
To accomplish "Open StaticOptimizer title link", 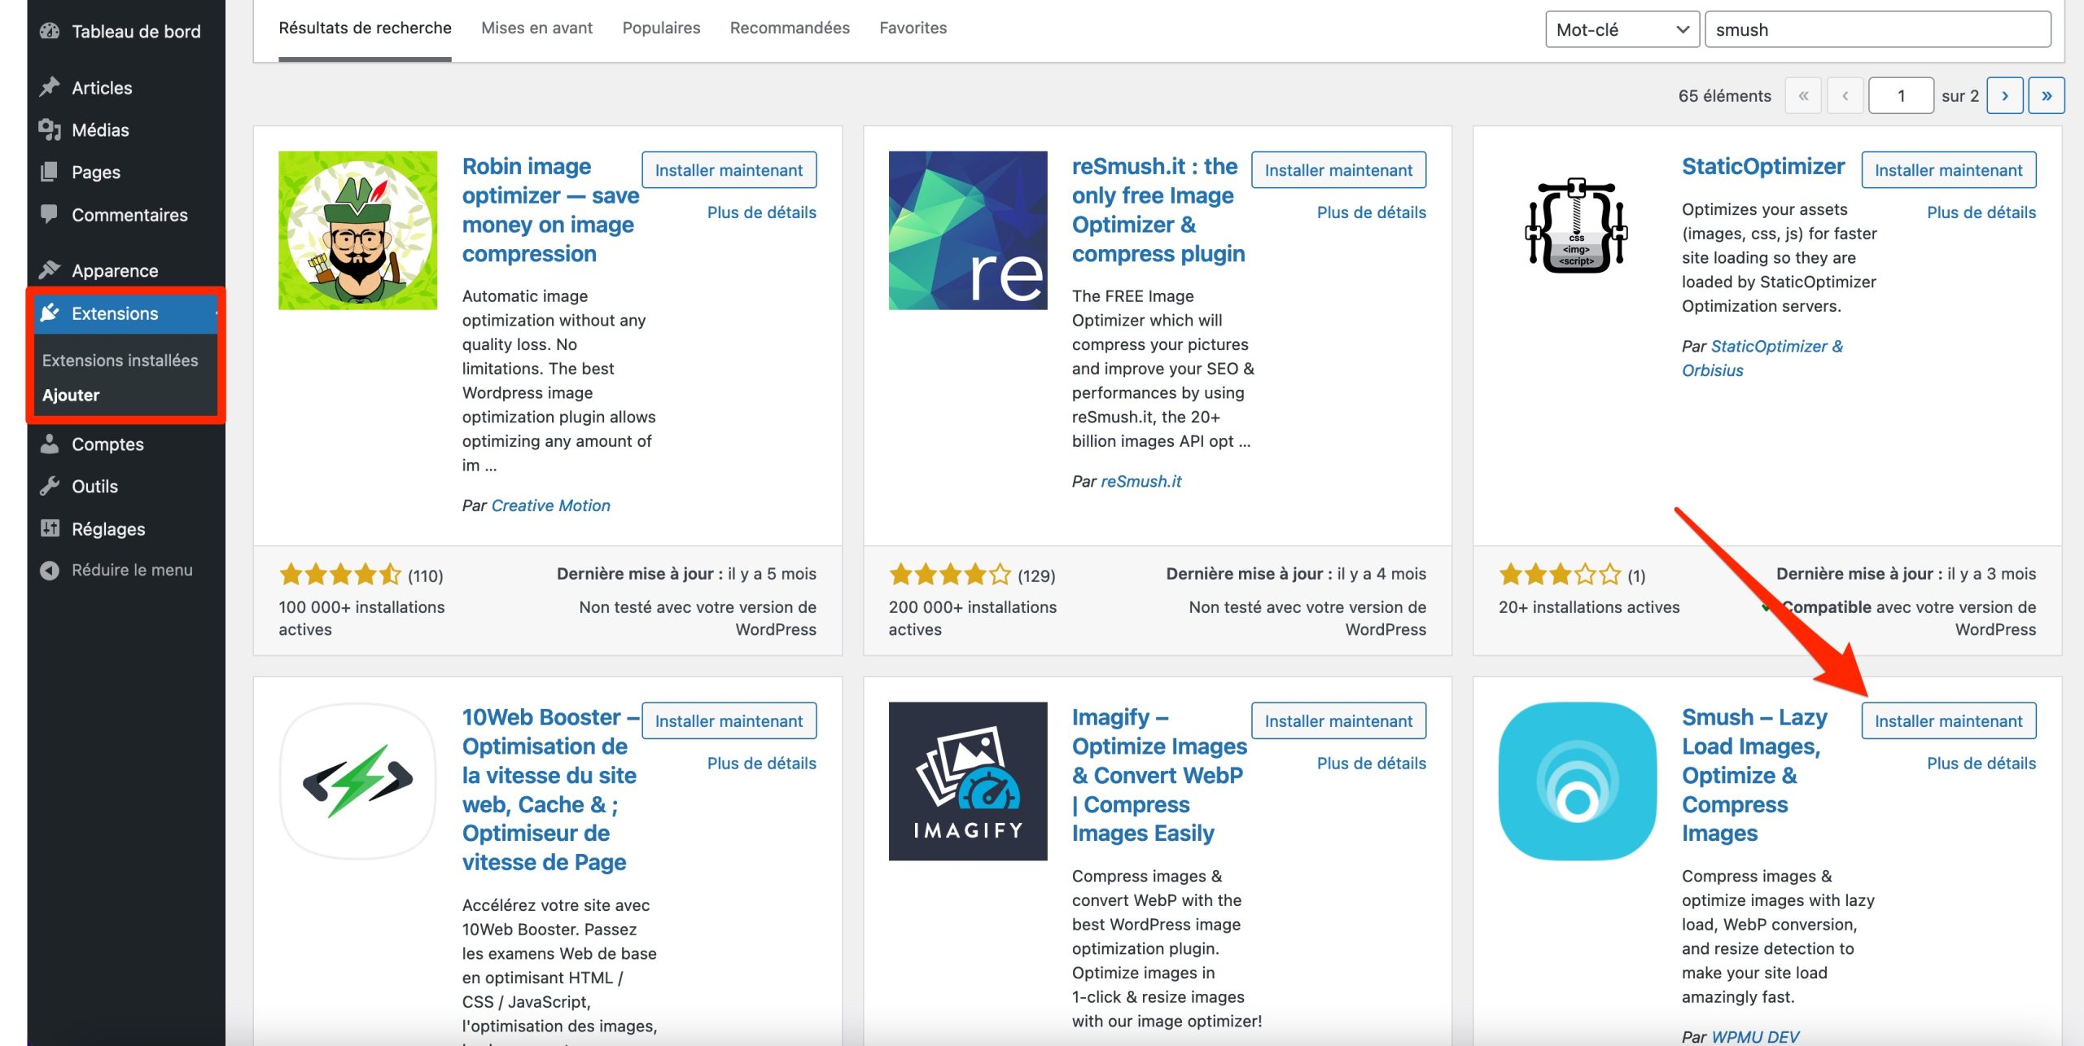I will (1762, 167).
